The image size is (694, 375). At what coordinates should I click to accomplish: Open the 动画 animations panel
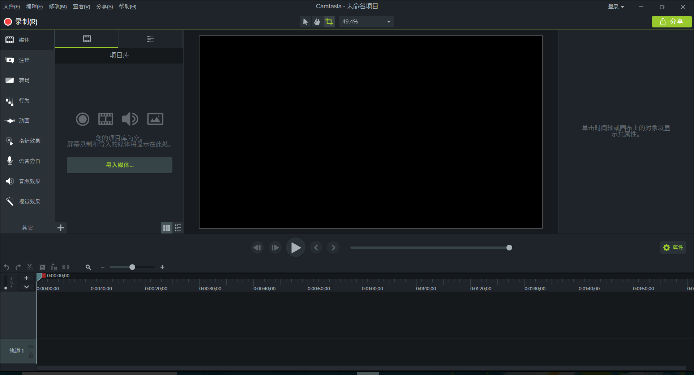coord(27,121)
